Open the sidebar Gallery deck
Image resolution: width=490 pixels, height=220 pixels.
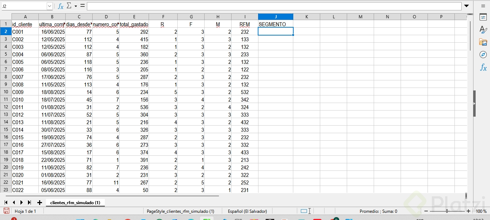pos(483,42)
